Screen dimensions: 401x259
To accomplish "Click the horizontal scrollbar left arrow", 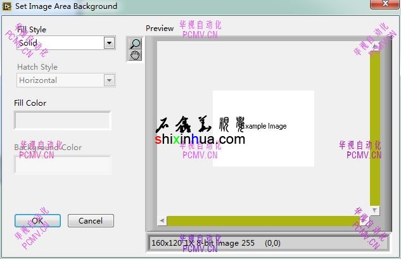I will pyautogui.click(x=162, y=221).
